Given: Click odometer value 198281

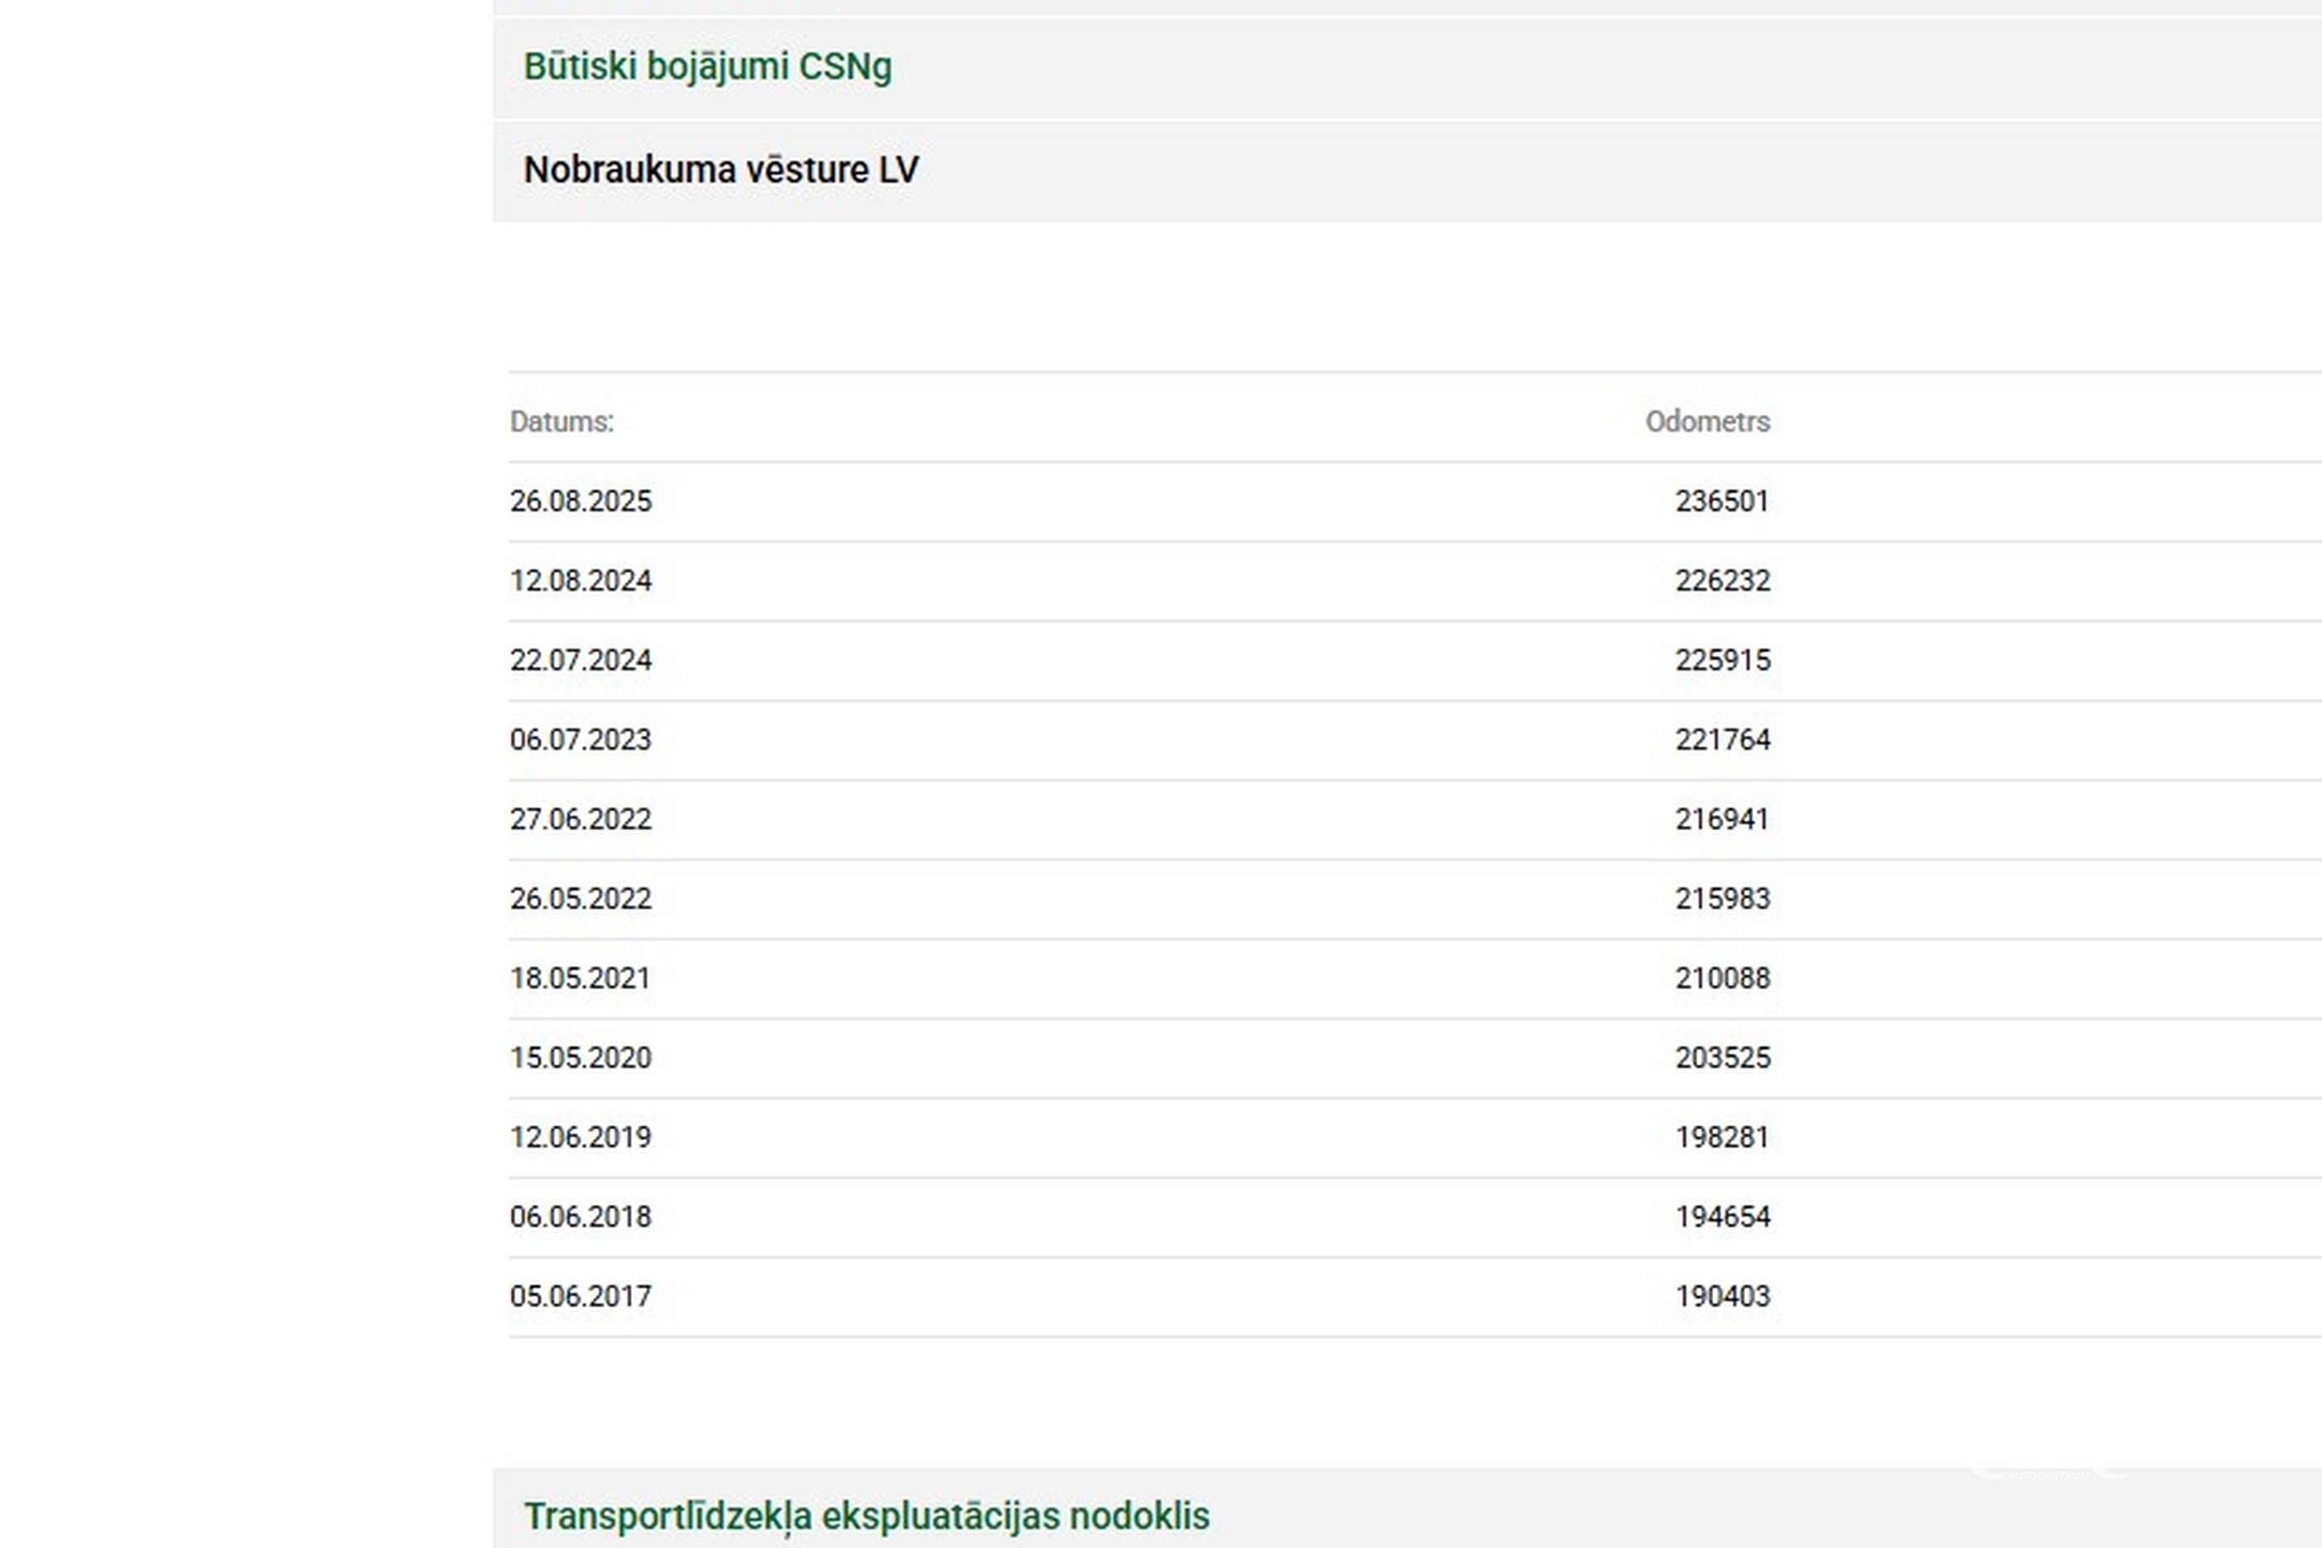Looking at the screenshot, I should click(x=1722, y=1138).
